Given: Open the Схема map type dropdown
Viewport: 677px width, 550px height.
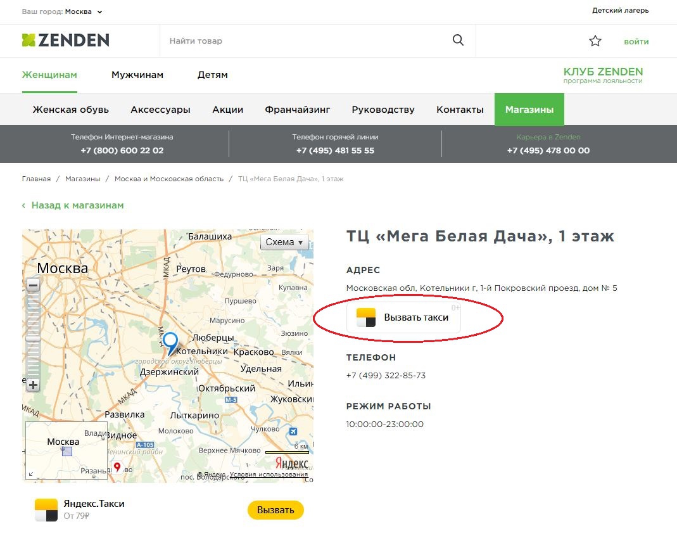Looking at the screenshot, I should point(284,242).
